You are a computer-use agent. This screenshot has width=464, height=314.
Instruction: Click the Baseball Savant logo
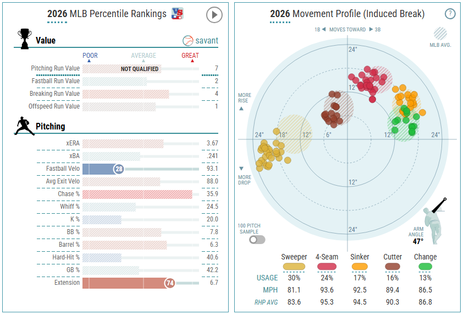(x=200, y=41)
